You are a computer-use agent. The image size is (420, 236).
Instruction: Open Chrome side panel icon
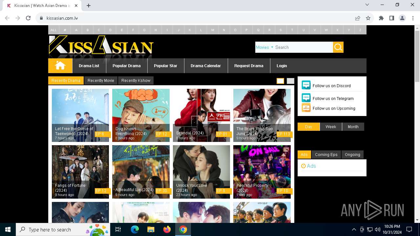tap(392, 18)
